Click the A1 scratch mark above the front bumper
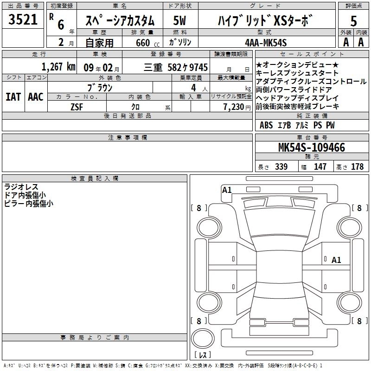 coord(227,190)
